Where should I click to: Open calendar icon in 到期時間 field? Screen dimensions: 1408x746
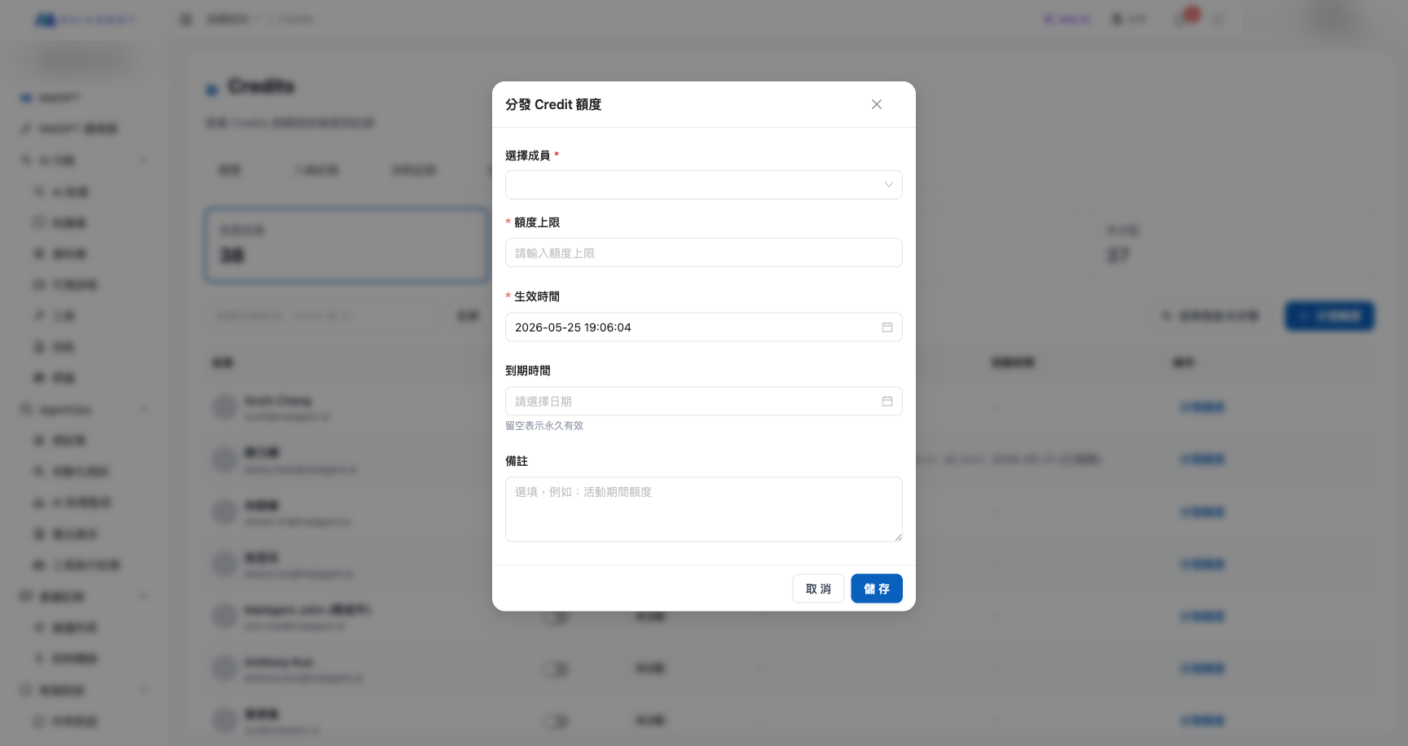[887, 402]
